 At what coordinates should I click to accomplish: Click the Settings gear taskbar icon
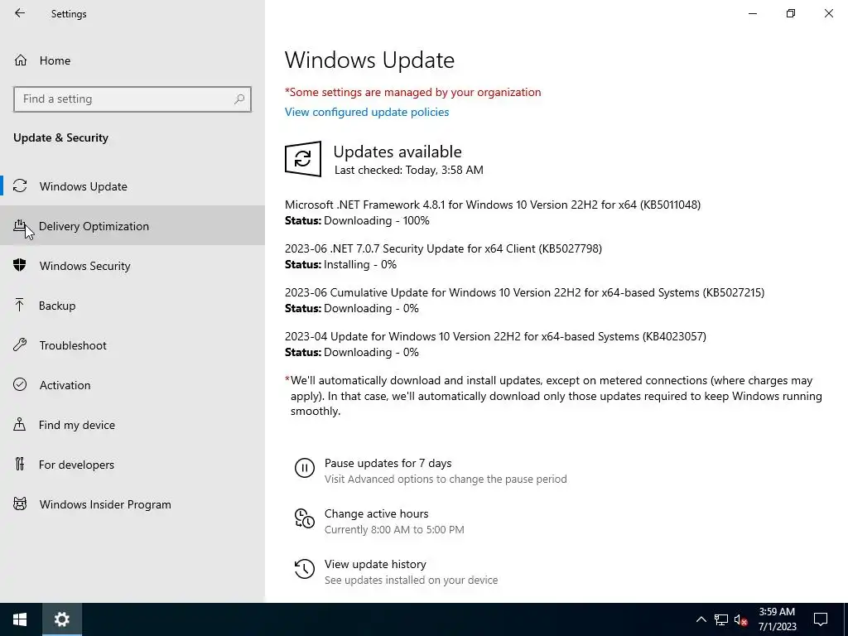point(61,619)
